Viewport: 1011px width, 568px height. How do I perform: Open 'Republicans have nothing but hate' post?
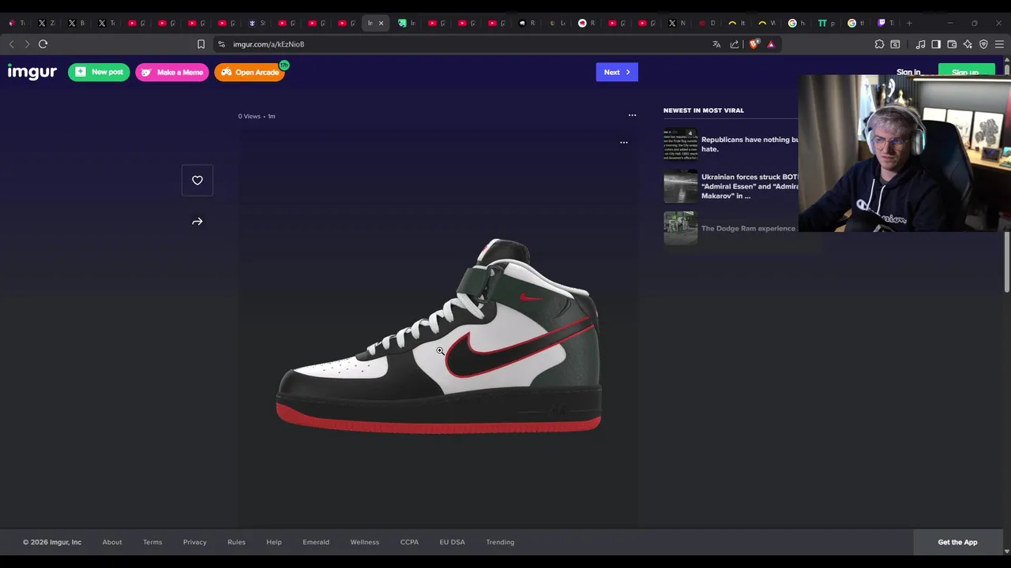pyautogui.click(x=750, y=144)
